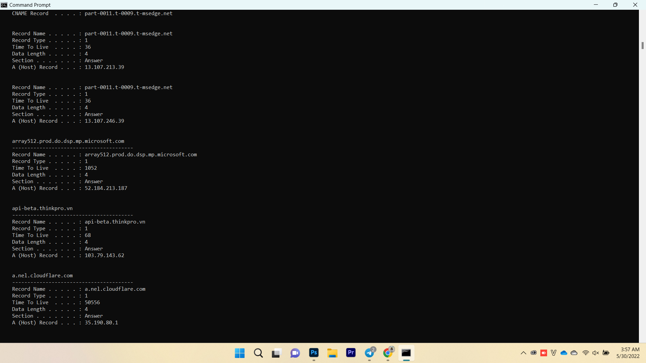Open the Windows Start menu
646x363 pixels.
pos(240,353)
